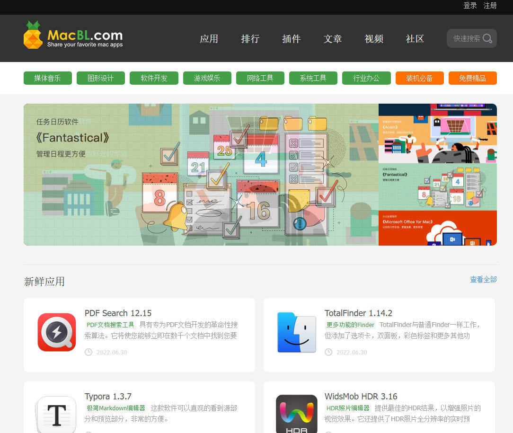513x433 pixels.
Task: Click the clock icon under TotalFinder
Action: point(328,352)
